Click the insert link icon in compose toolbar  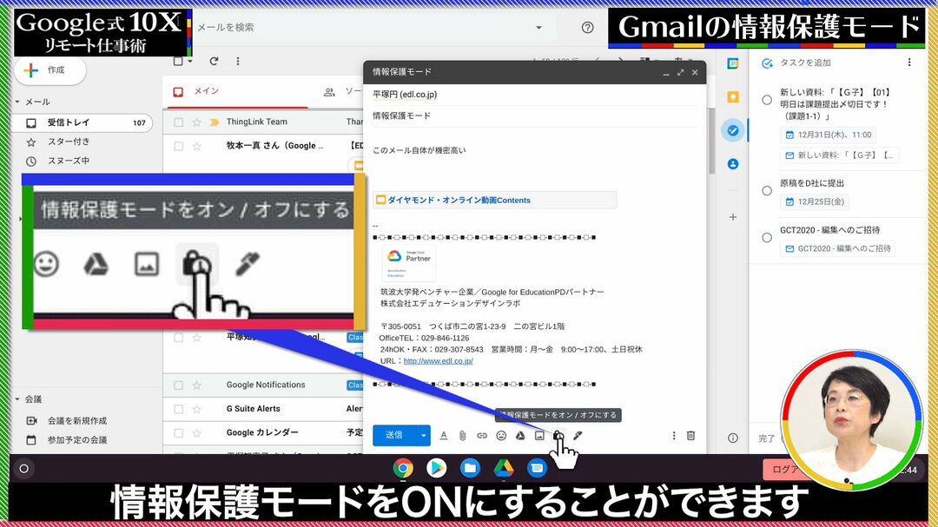481,436
